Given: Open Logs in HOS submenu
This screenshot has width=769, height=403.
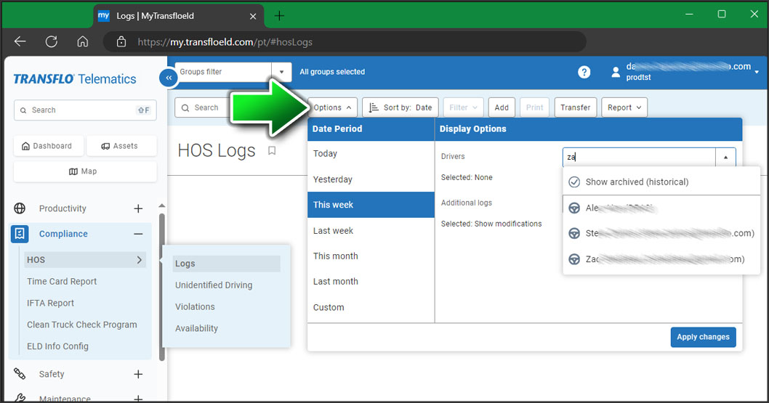Looking at the screenshot, I should 227,264.
